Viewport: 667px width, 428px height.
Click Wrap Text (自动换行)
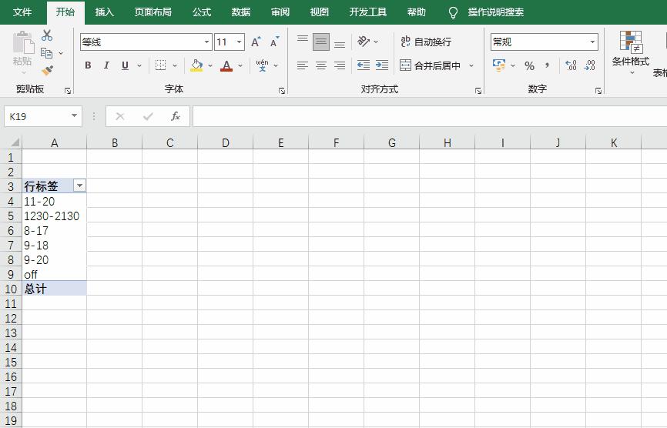tap(426, 42)
